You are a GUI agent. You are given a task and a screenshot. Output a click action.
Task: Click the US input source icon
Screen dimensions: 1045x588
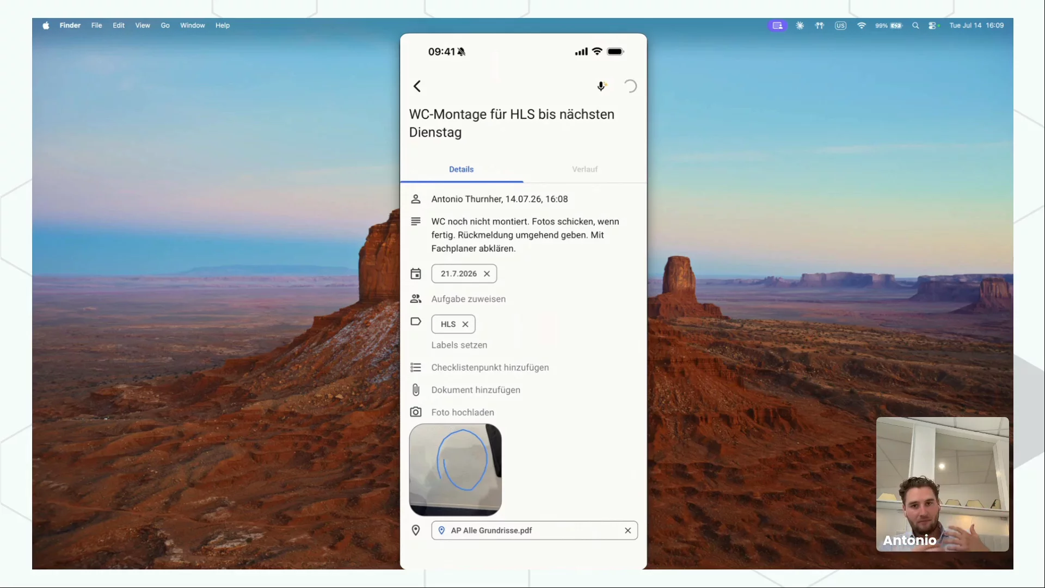pos(841,26)
